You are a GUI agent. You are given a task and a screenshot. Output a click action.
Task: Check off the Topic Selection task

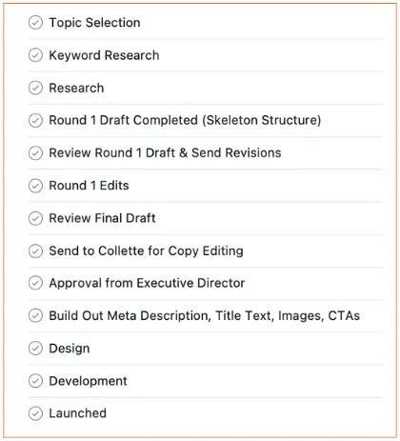click(x=35, y=23)
